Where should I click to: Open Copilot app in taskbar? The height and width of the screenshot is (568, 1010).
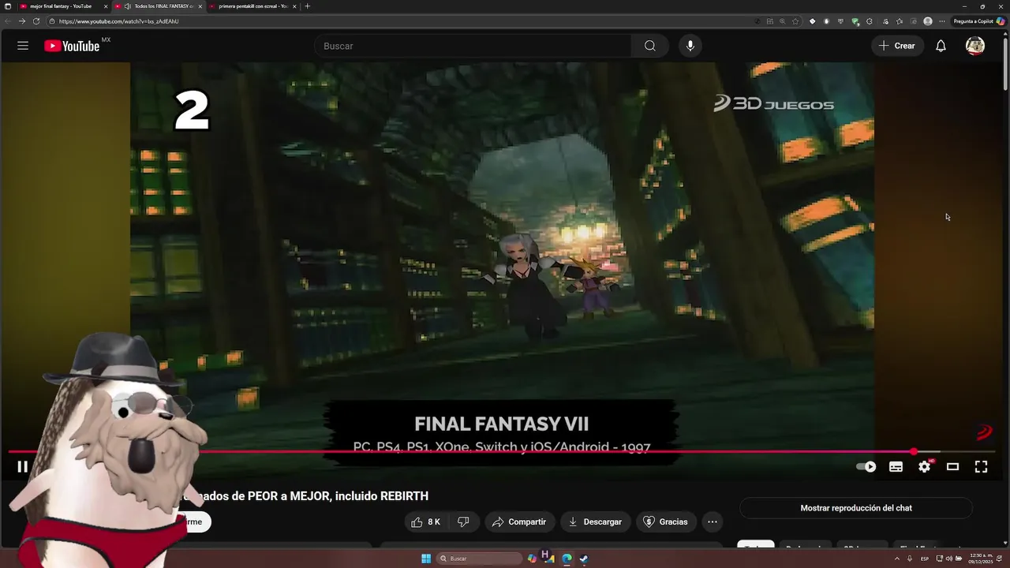(x=533, y=559)
